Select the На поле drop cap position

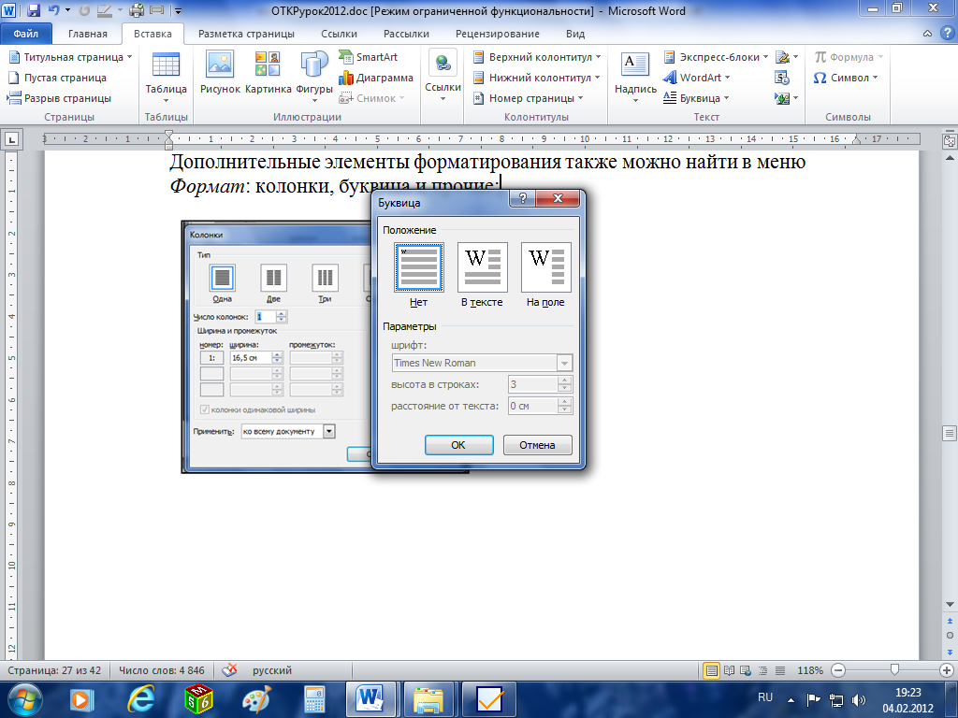(x=546, y=267)
